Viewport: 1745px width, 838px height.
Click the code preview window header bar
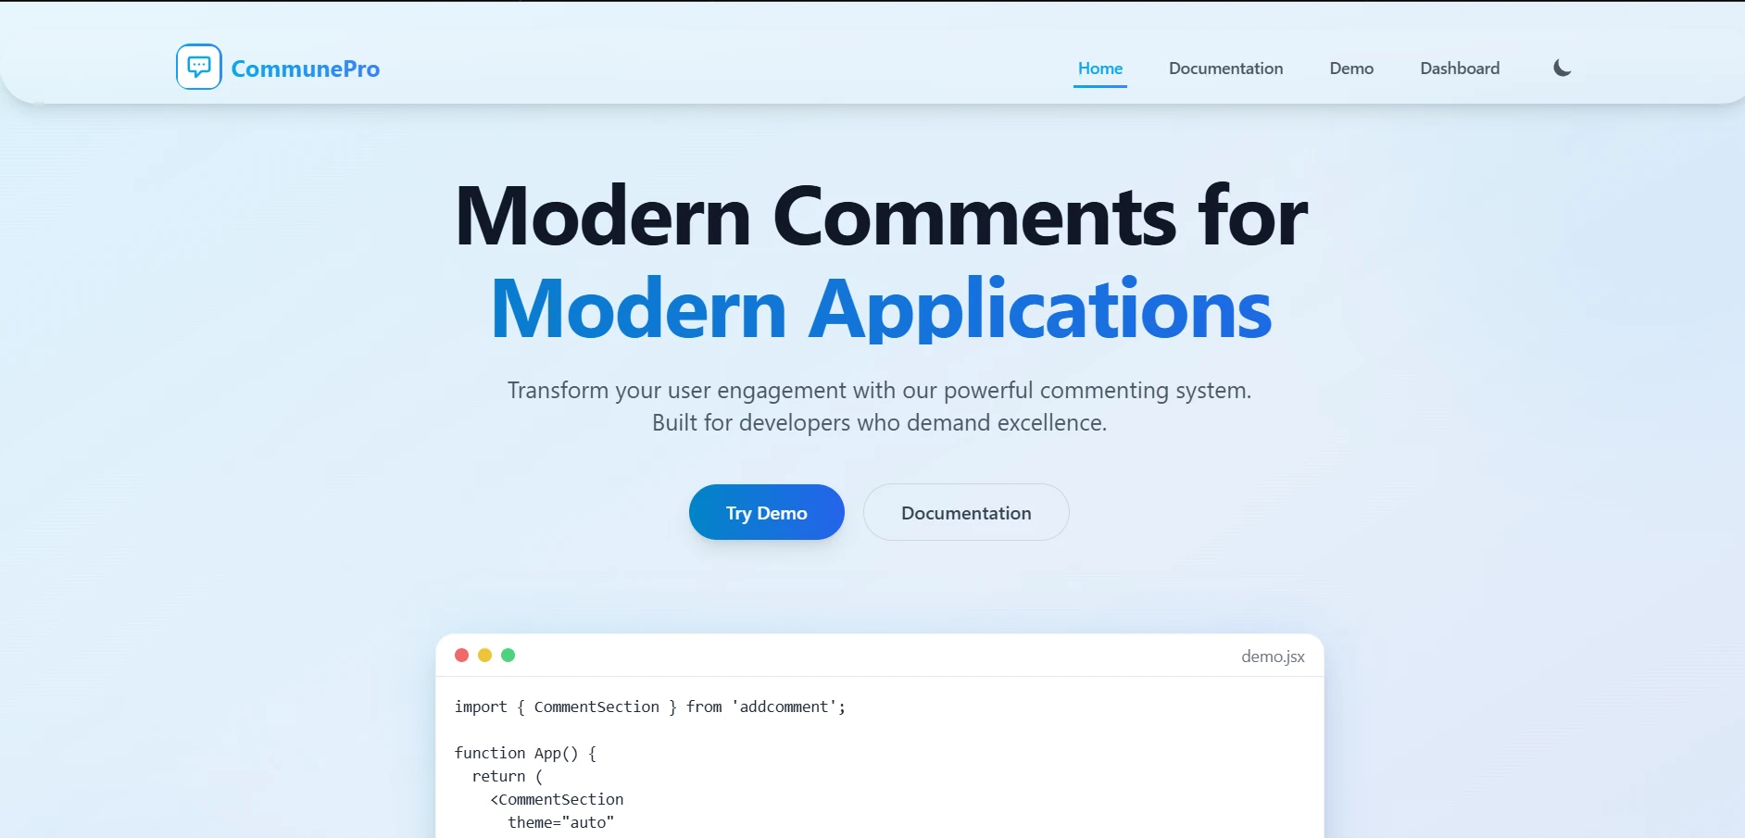point(878,655)
